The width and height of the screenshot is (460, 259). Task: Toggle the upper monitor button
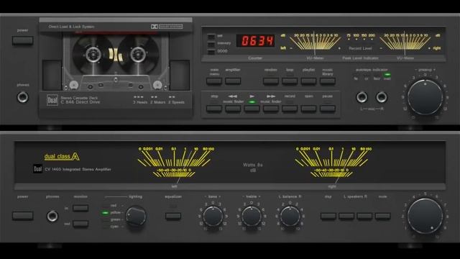[80, 208]
